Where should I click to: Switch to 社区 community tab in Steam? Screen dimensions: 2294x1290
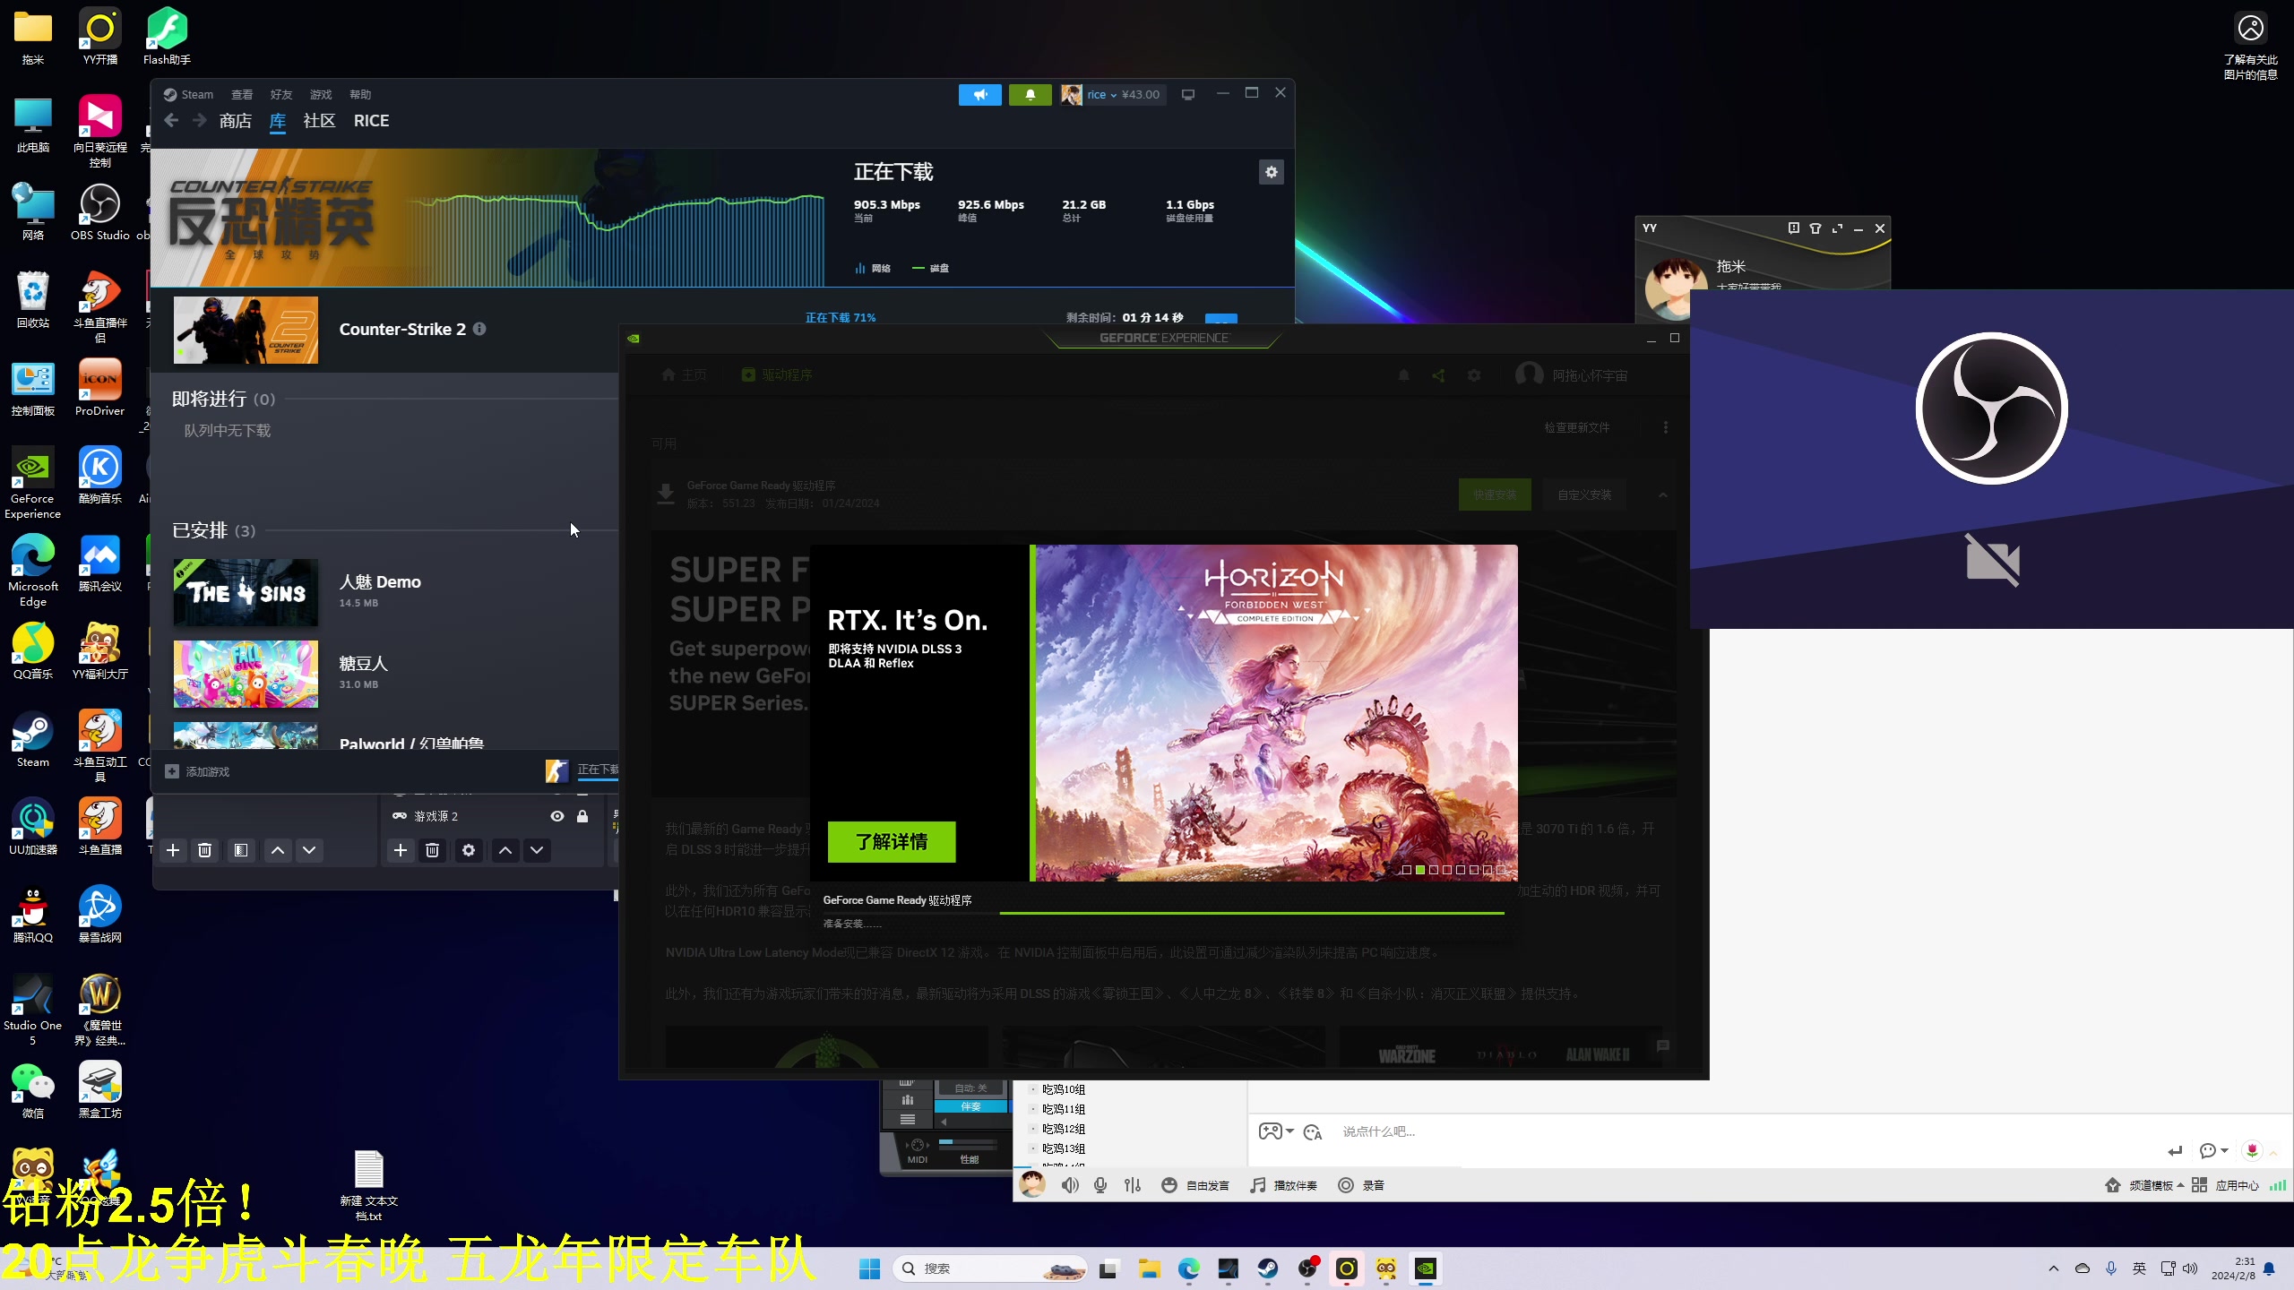click(319, 121)
